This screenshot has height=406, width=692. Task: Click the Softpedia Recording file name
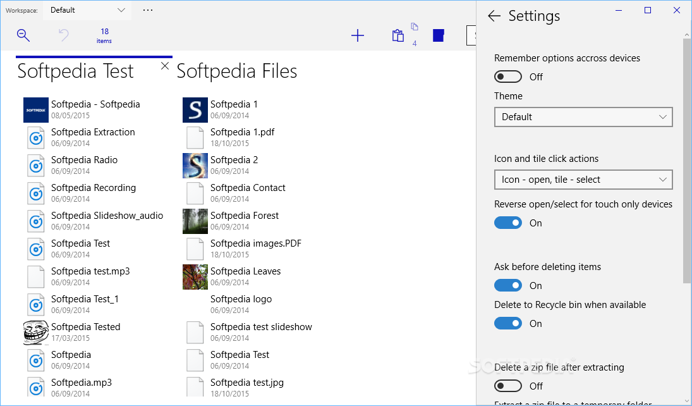tap(94, 188)
